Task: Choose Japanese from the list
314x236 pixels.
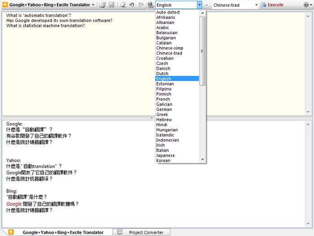Action: tap(177, 156)
